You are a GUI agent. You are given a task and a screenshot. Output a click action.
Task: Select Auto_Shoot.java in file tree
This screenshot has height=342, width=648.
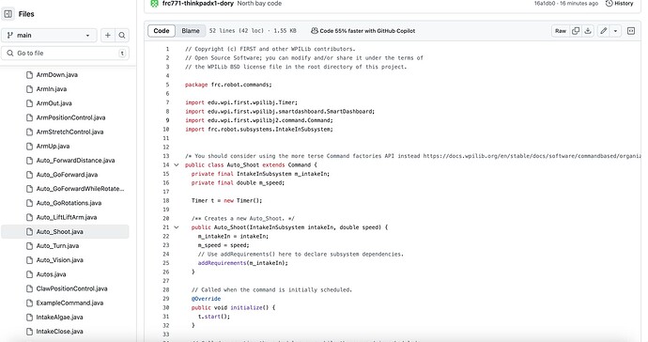(66, 231)
